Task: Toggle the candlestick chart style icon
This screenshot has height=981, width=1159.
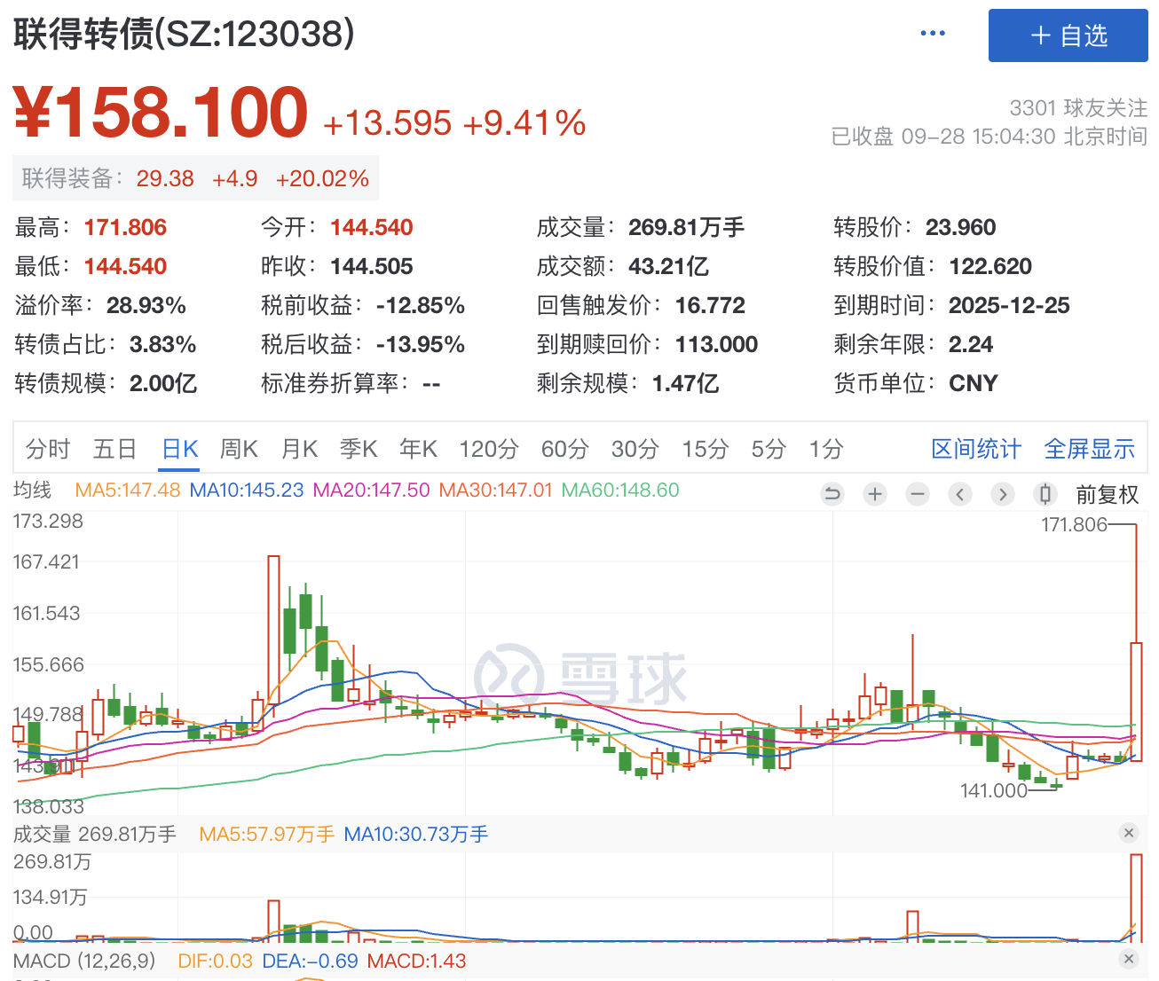Action: tap(1045, 494)
